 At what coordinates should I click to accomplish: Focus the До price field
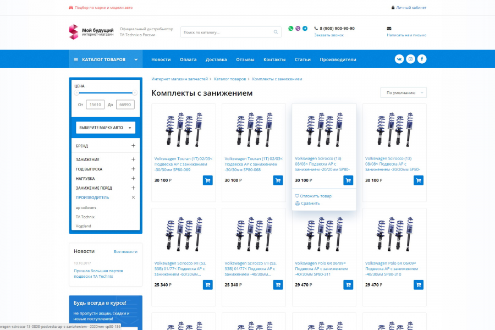coord(125,105)
